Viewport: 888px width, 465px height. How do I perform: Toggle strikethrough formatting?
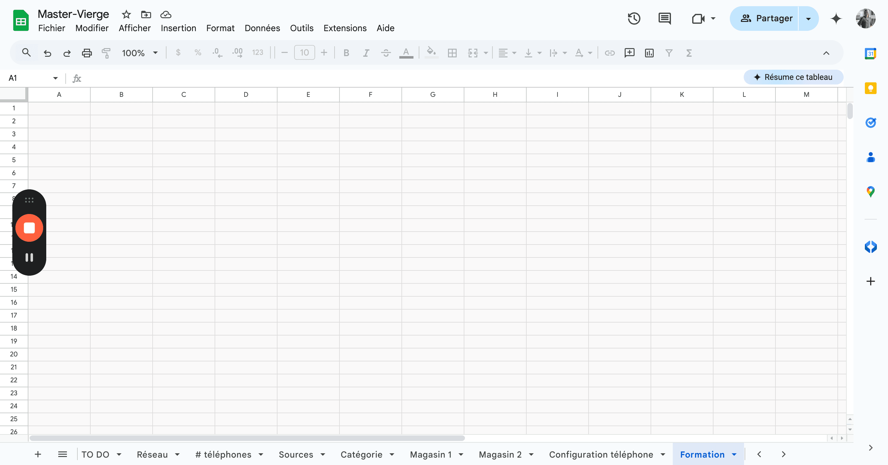[x=386, y=53]
